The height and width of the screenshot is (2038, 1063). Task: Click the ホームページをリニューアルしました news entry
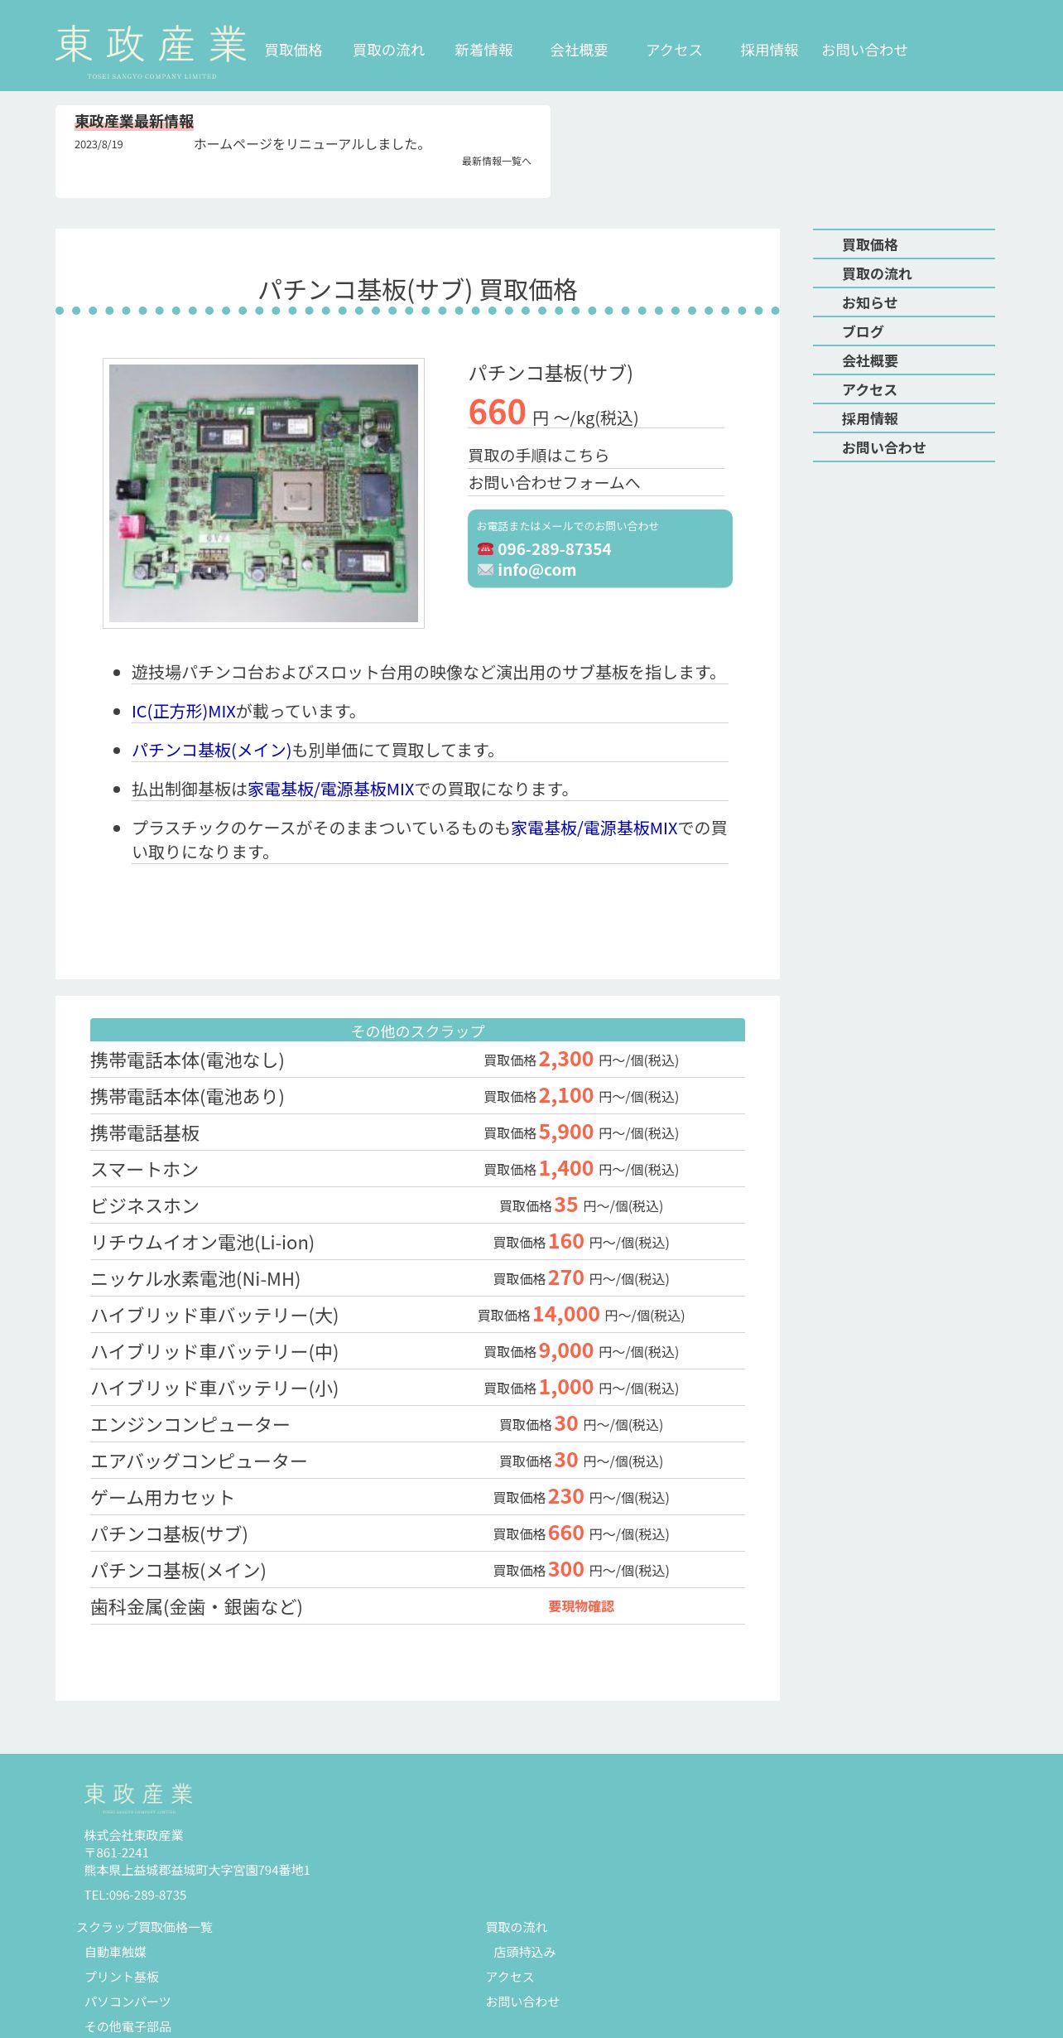point(311,144)
